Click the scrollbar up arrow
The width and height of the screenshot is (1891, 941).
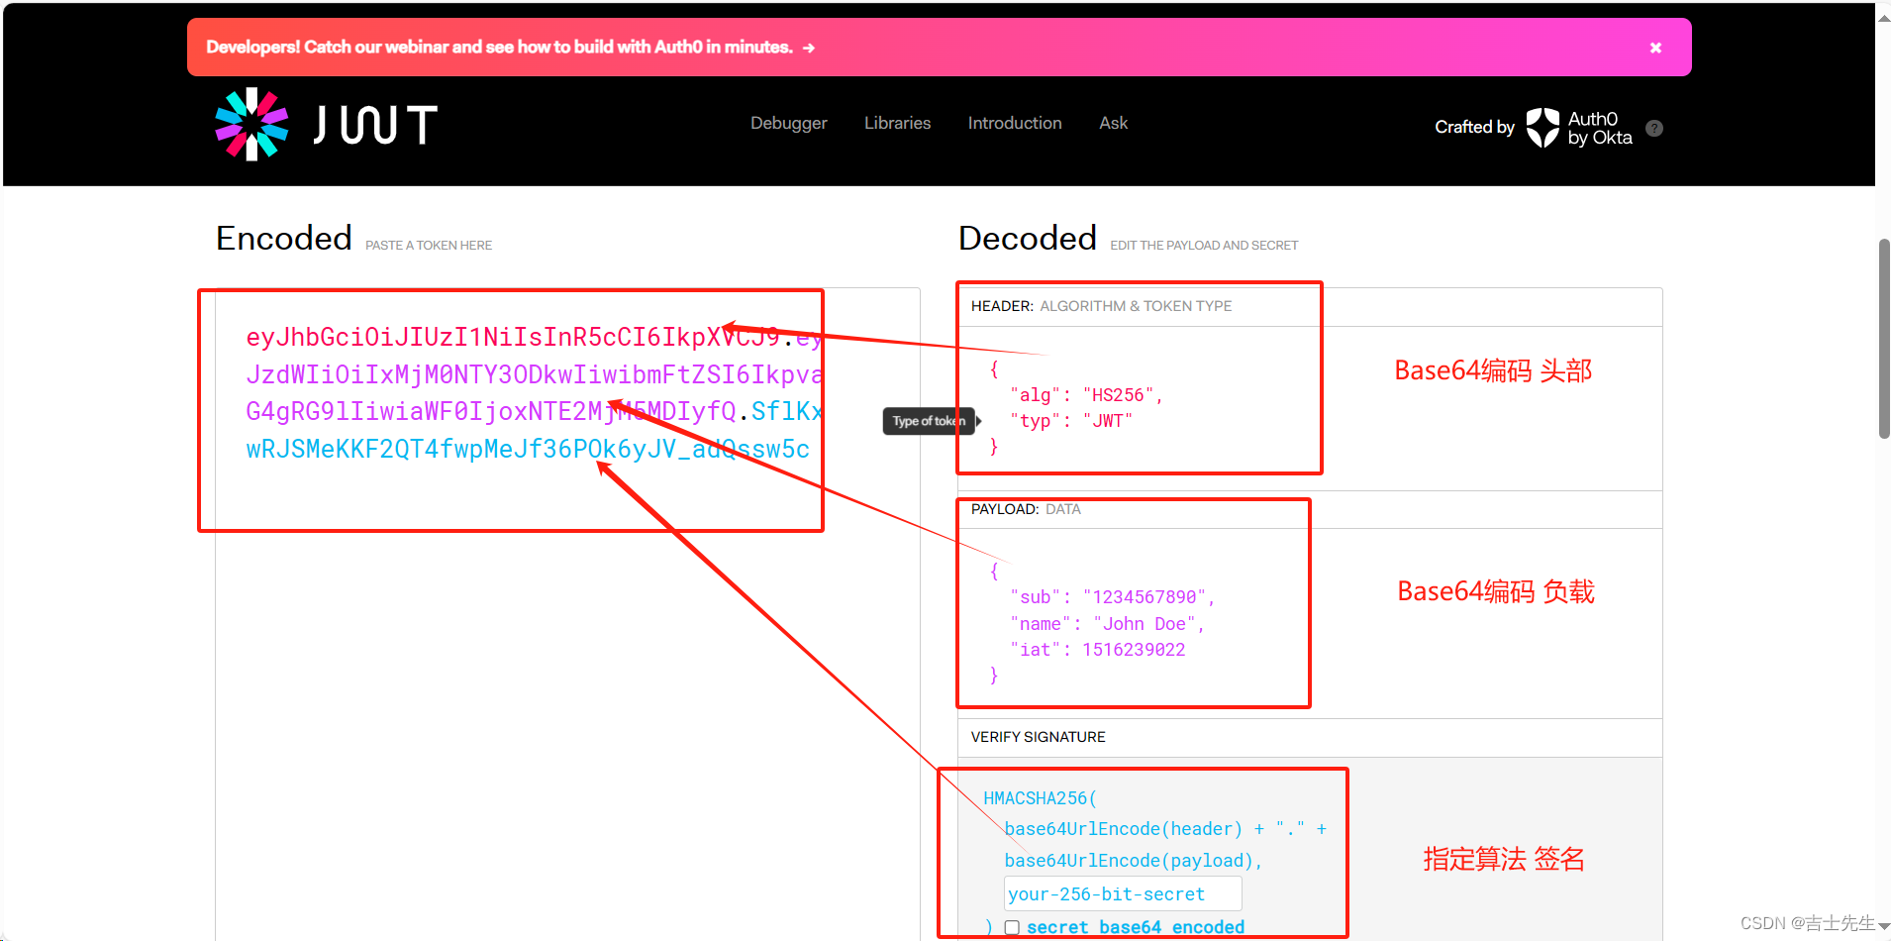[x=1883, y=17]
